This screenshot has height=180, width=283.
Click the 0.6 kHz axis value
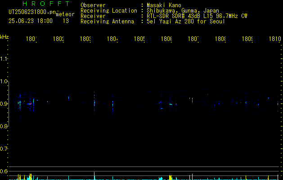(4, 171)
